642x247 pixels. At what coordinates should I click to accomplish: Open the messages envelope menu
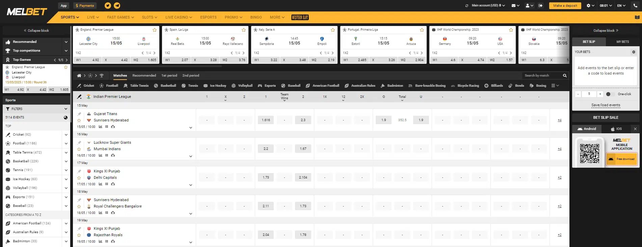pyautogui.click(x=515, y=6)
